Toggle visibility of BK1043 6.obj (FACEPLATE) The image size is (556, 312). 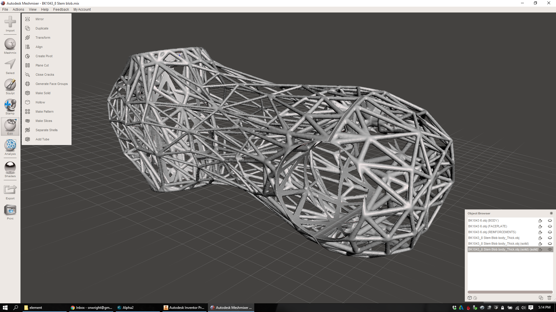[x=550, y=226]
